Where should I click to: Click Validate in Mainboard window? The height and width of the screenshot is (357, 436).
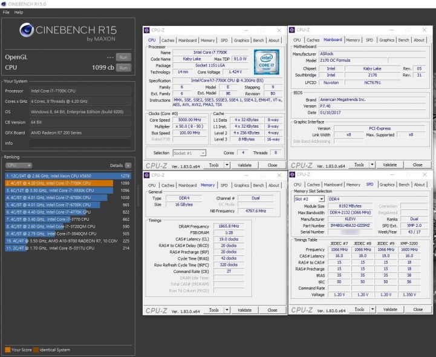(390, 165)
